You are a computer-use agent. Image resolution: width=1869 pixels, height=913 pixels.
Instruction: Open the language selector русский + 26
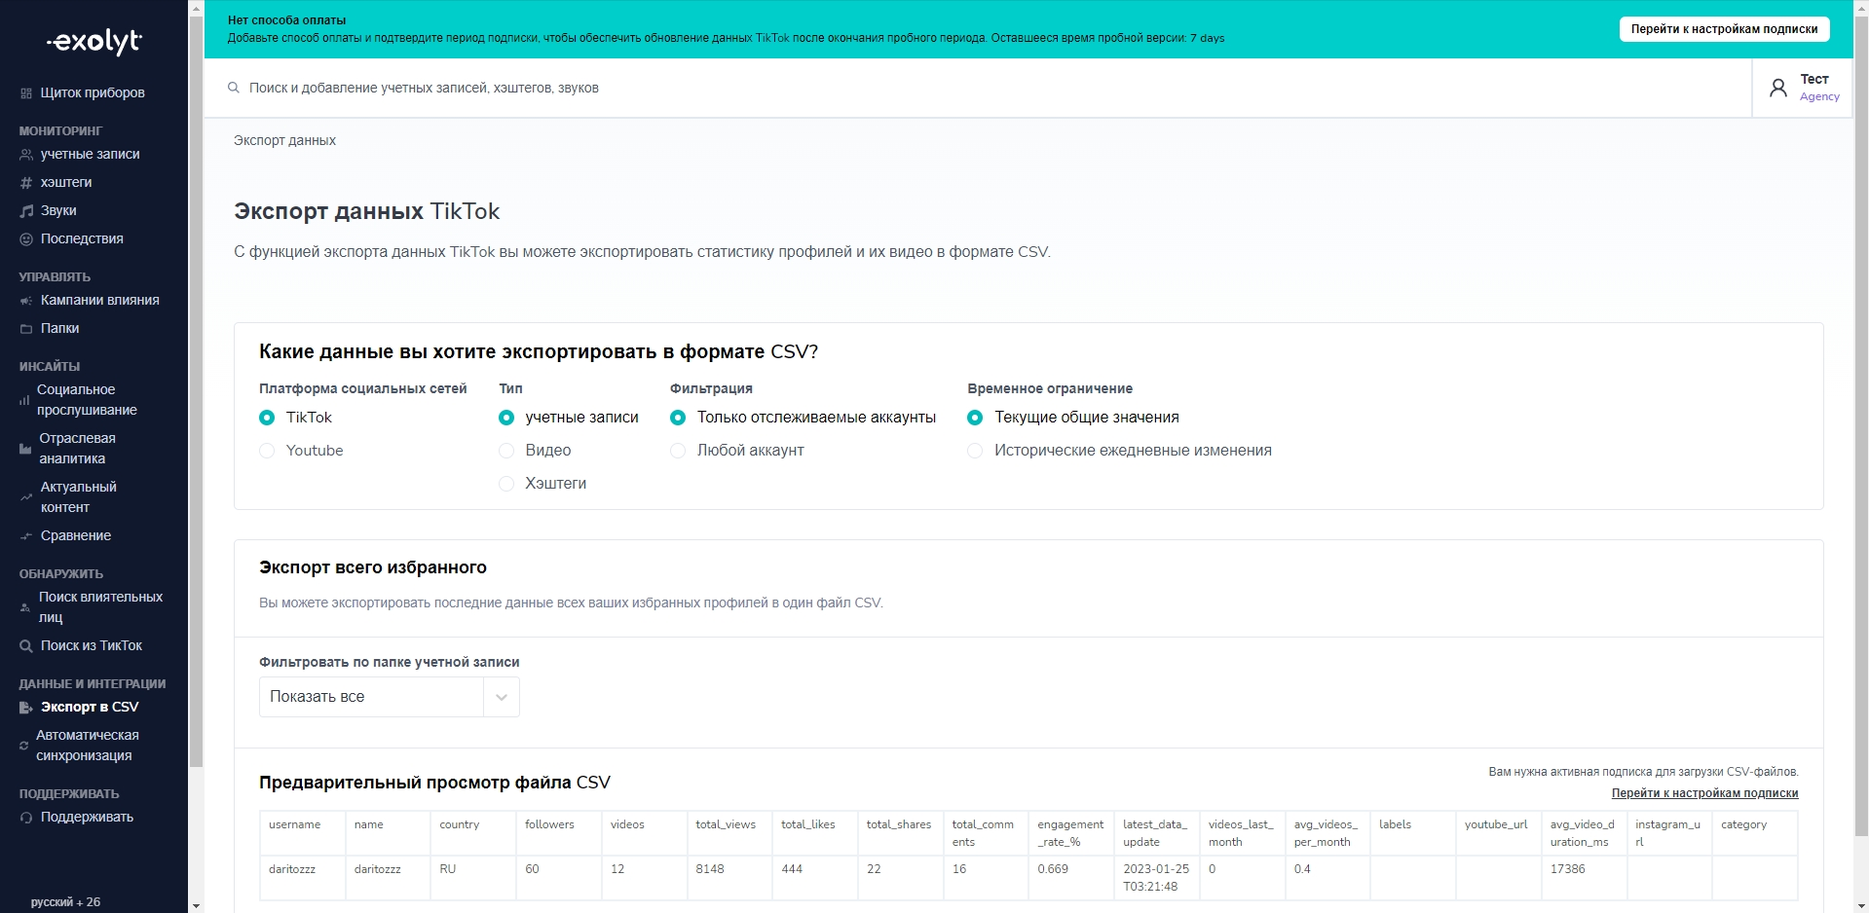(65, 902)
